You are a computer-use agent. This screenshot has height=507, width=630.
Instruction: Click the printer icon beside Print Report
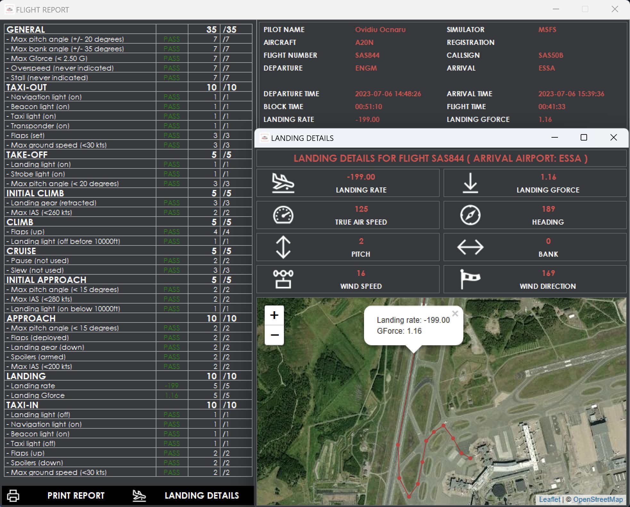[x=13, y=495]
